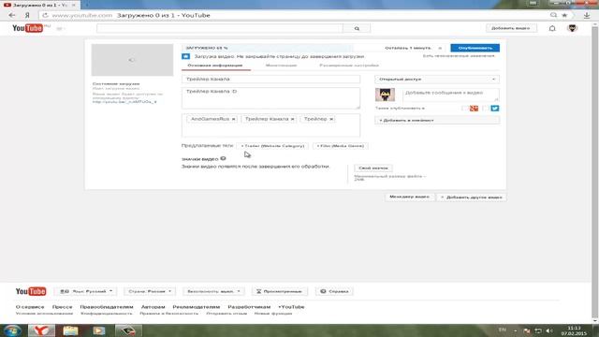The image size is (599, 337).
Task: Click the blue Опубликовать button
Action: [x=475, y=48]
